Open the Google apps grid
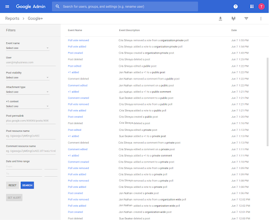Screen dimensions: 270x222 coord(252,7)
